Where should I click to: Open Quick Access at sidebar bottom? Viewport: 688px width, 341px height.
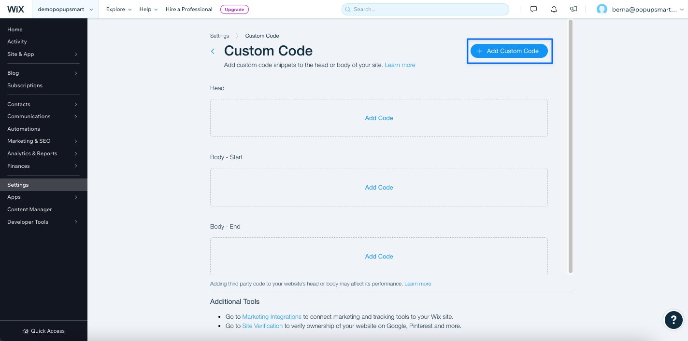(43, 331)
